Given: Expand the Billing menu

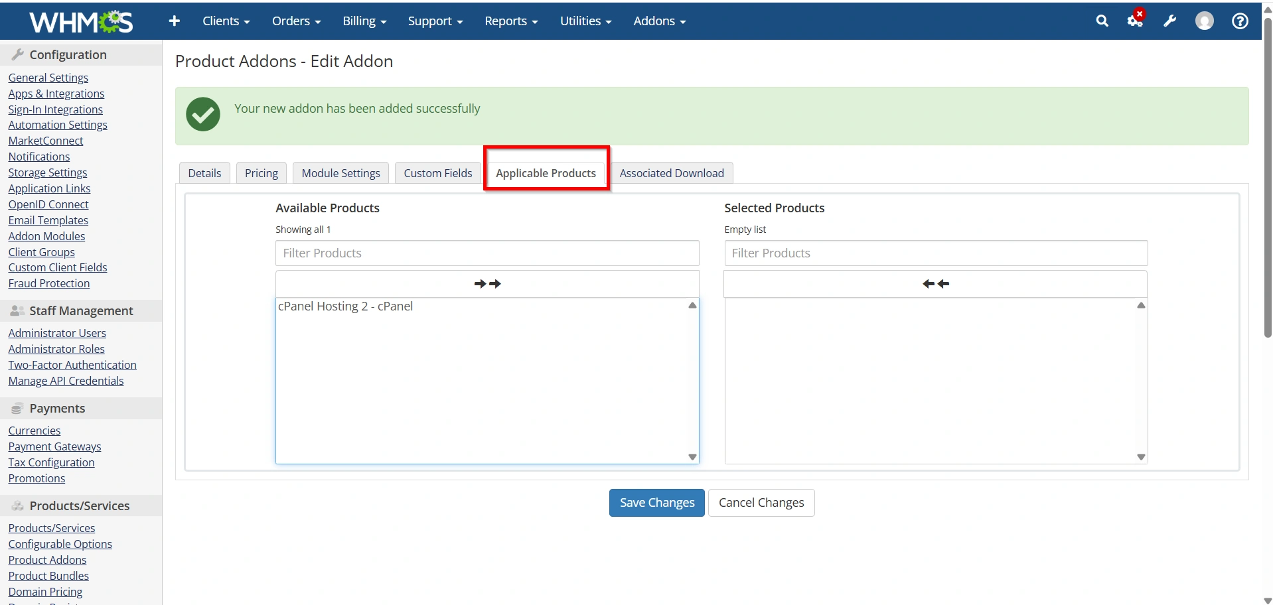Looking at the screenshot, I should click(x=364, y=21).
